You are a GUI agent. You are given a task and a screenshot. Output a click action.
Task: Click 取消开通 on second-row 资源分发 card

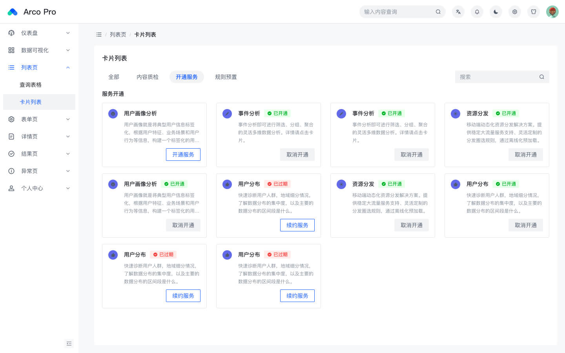tap(412, 225)
